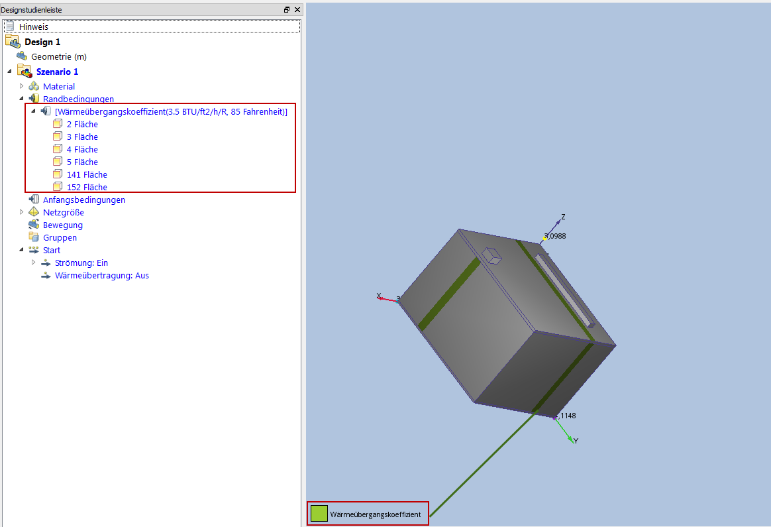Click the Strömung: Ein icon
Viewport: 771px width, 527px height.
(x=46, y=263)
